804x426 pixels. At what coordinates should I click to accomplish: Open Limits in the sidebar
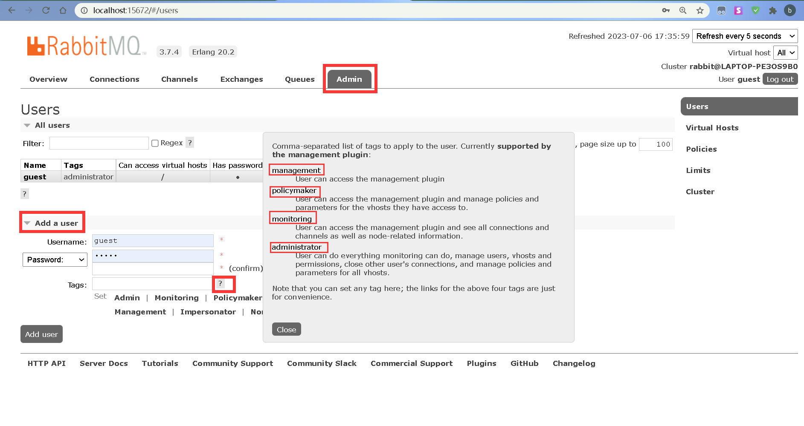click(x=698, y=170)
